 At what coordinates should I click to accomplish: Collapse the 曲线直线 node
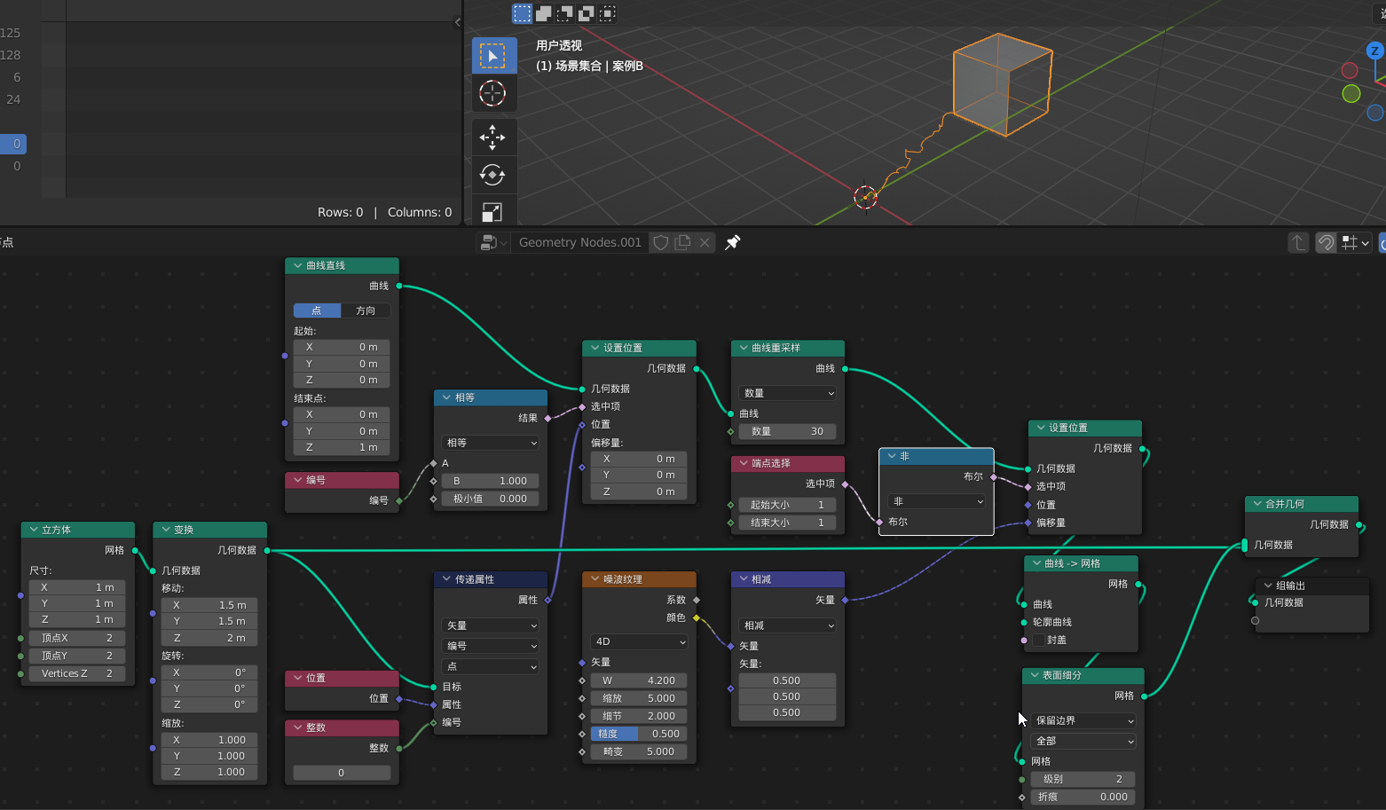coord(297,265)
